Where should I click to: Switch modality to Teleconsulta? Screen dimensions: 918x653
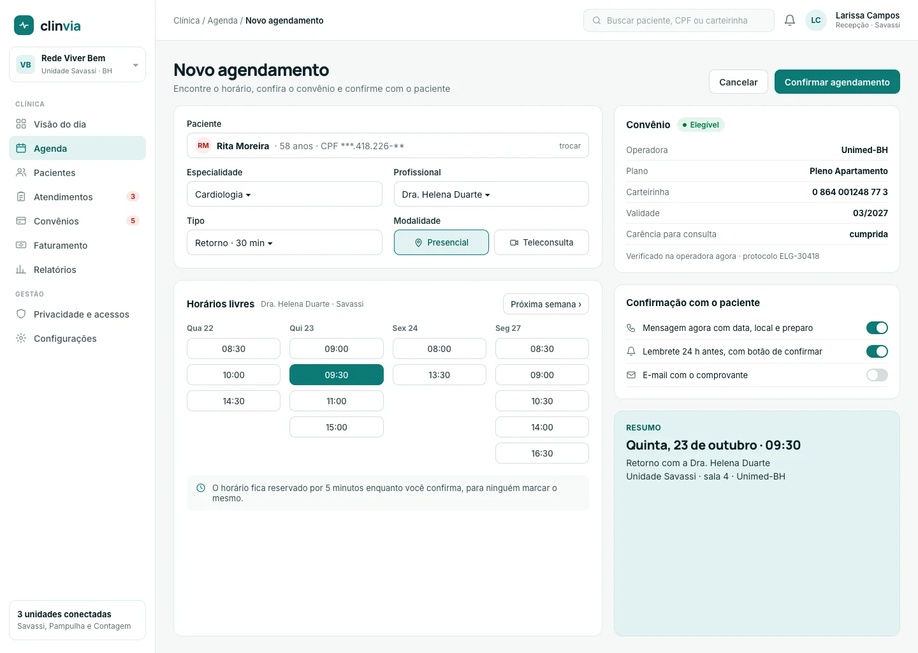[x=541, y=242]
